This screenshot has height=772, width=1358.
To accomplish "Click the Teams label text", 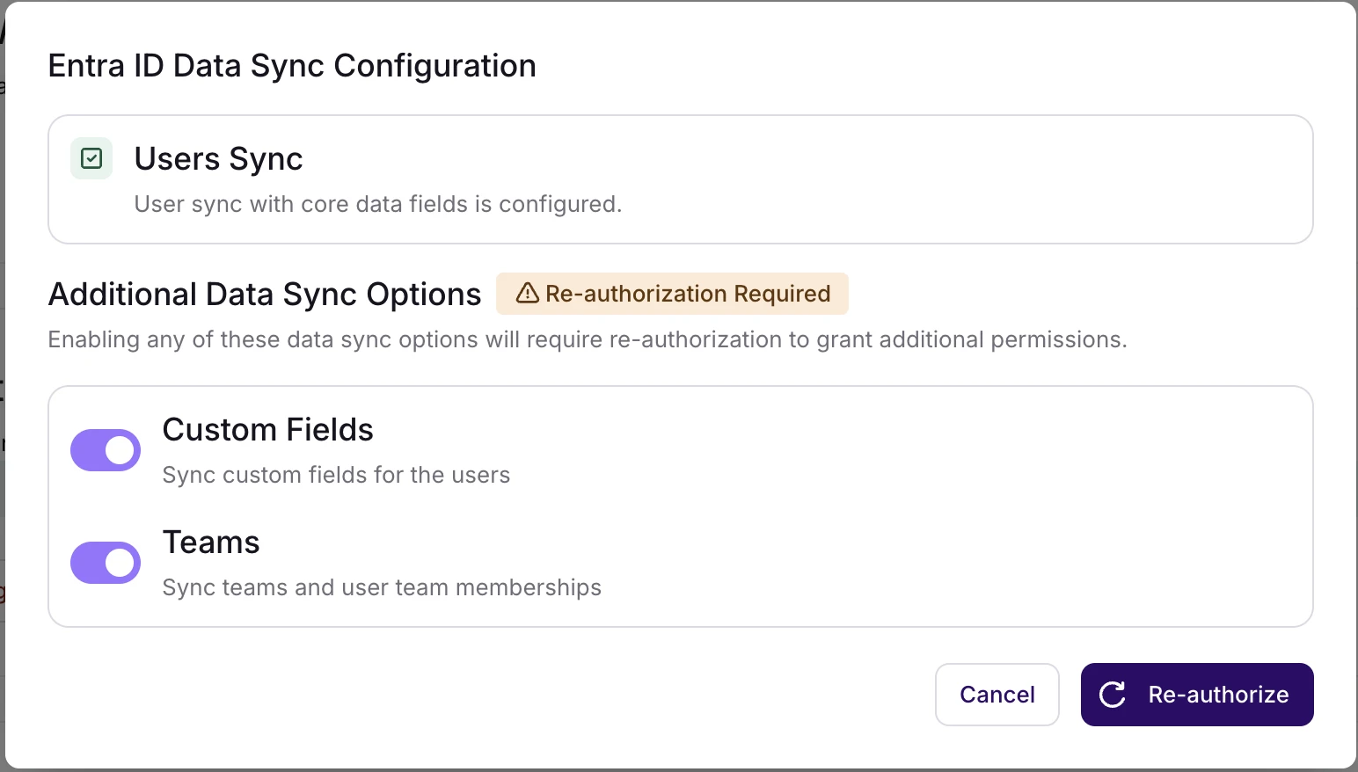I will (x=211, y=543).
